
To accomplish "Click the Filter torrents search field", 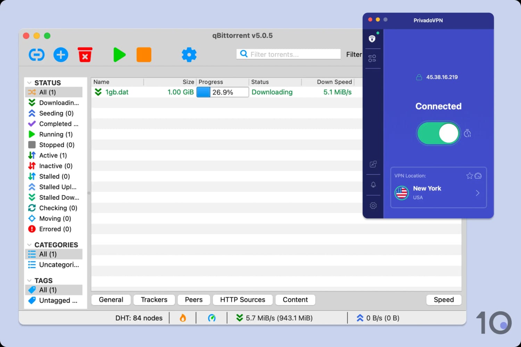I will [288, 54].
